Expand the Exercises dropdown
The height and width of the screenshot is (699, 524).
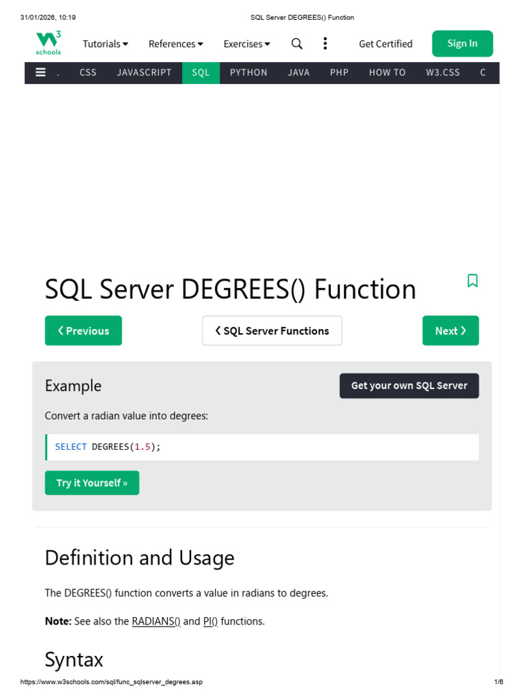tap(246, 44)
